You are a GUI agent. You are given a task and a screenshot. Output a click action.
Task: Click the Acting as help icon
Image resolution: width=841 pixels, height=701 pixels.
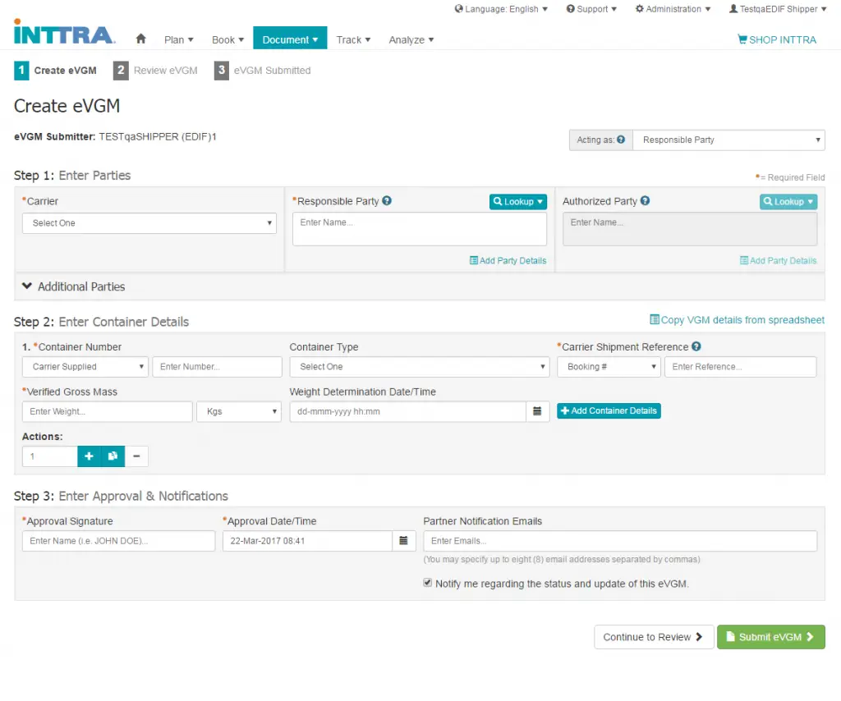(x=621, y=140)
